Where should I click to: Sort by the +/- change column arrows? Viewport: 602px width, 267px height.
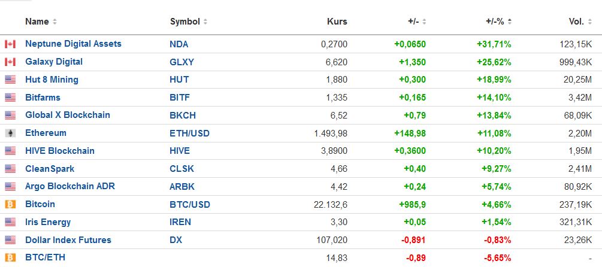coord(425,22)
